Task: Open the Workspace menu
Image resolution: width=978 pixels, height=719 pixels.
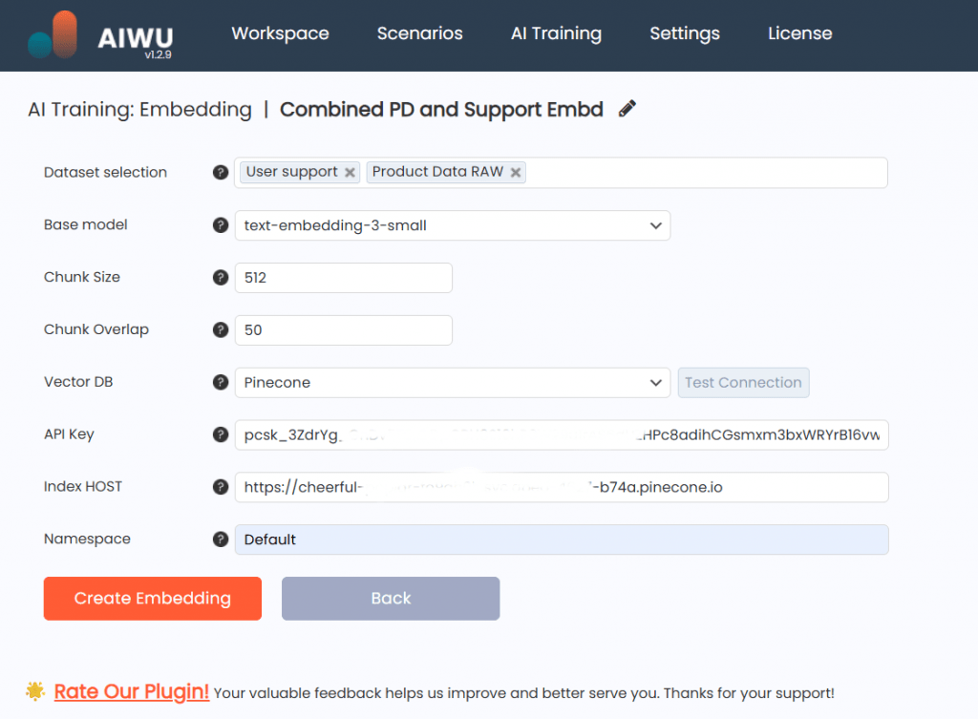Action: [280, 33]
